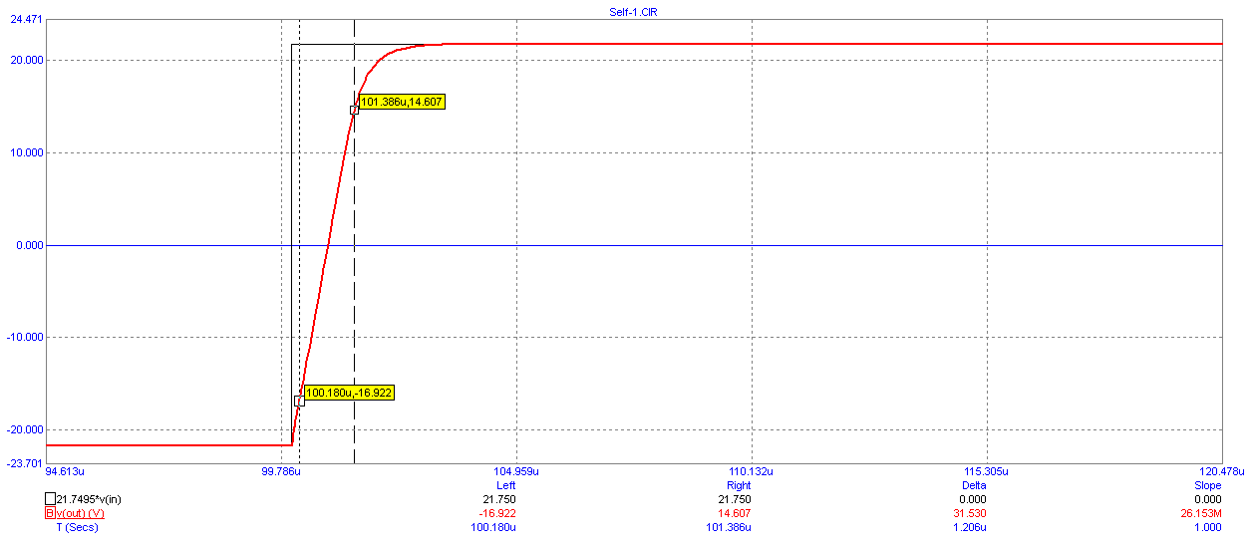Click the Left column header
Viewport: 1251px width, 545px height.
tap(505, 485)
